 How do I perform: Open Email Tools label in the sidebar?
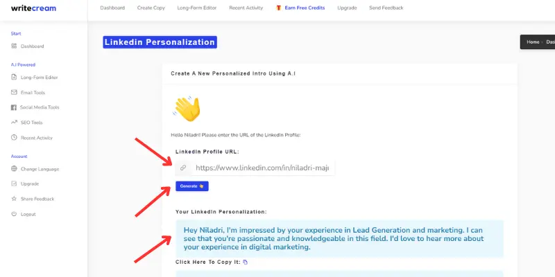(x=33, y=93)
